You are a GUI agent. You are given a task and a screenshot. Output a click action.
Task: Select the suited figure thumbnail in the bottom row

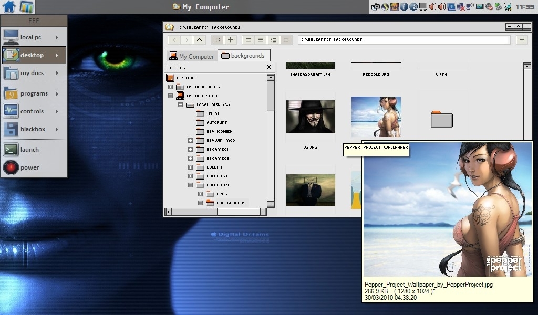(311, 190)
